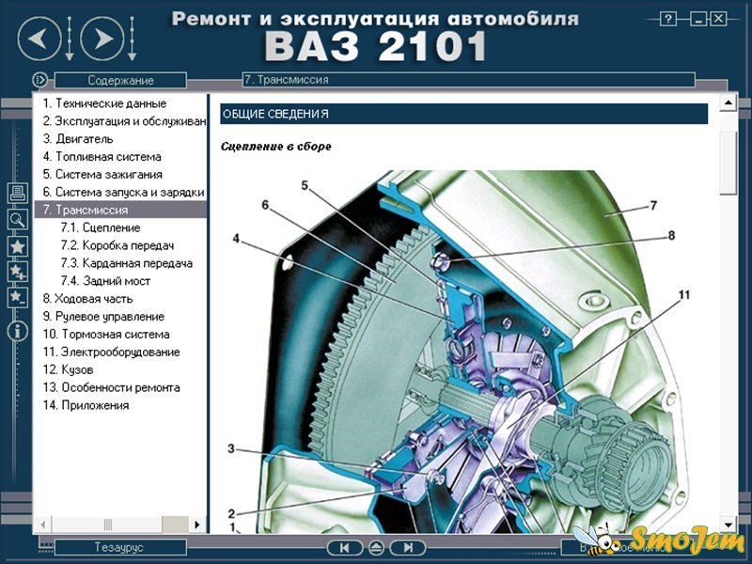752x564 pixels.
Task: Select 3. Двигатель chapter
Action: [78, 139]
